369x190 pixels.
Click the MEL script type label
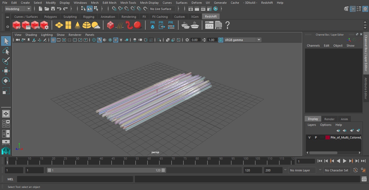(10, 179)
